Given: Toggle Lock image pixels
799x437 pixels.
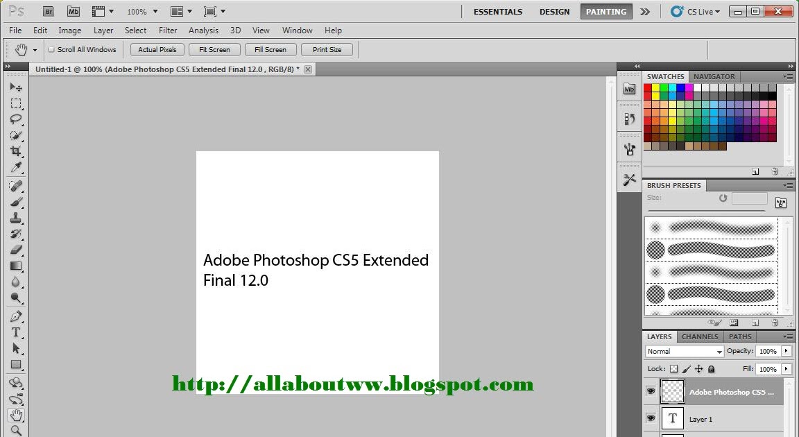Looking at the screenshot, I should (x=687, y=369).
